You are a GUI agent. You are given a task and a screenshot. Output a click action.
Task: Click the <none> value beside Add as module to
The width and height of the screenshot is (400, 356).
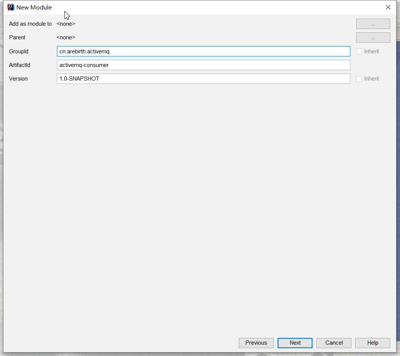tap(66, 24)
